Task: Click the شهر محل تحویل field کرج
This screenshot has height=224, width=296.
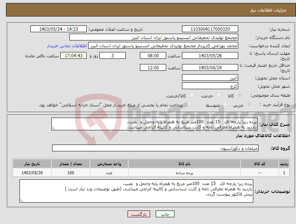Action: pyautogui.click(x=210, y=86)
